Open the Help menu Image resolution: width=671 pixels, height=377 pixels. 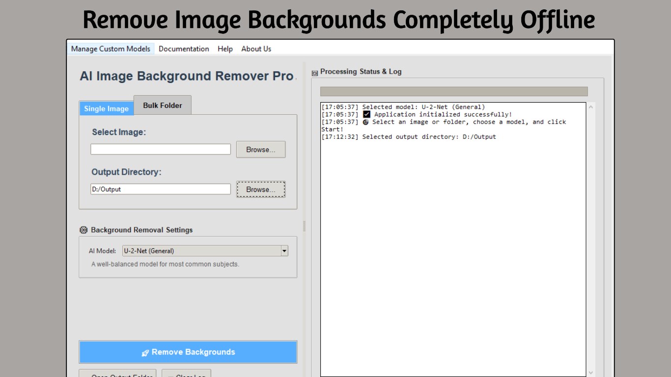(x=225, y=49)
